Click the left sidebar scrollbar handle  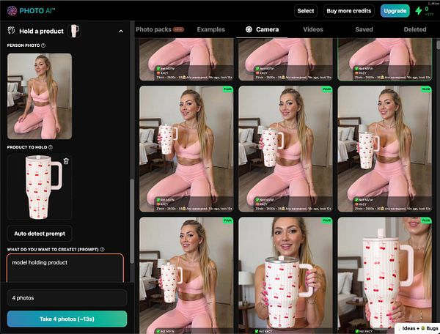131,221
